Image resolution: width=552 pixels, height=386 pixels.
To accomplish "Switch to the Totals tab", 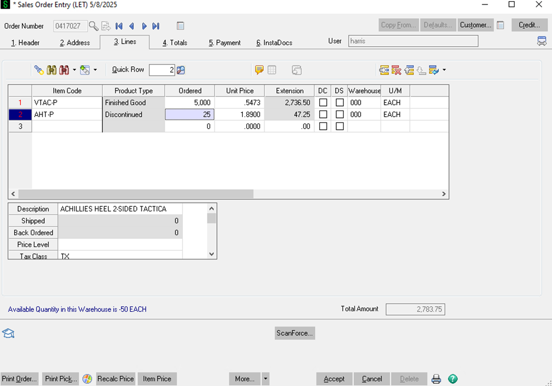I will [174, 43].
